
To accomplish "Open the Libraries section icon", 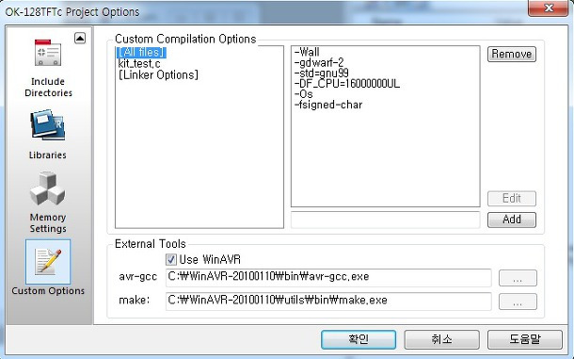I will point(48,125).
